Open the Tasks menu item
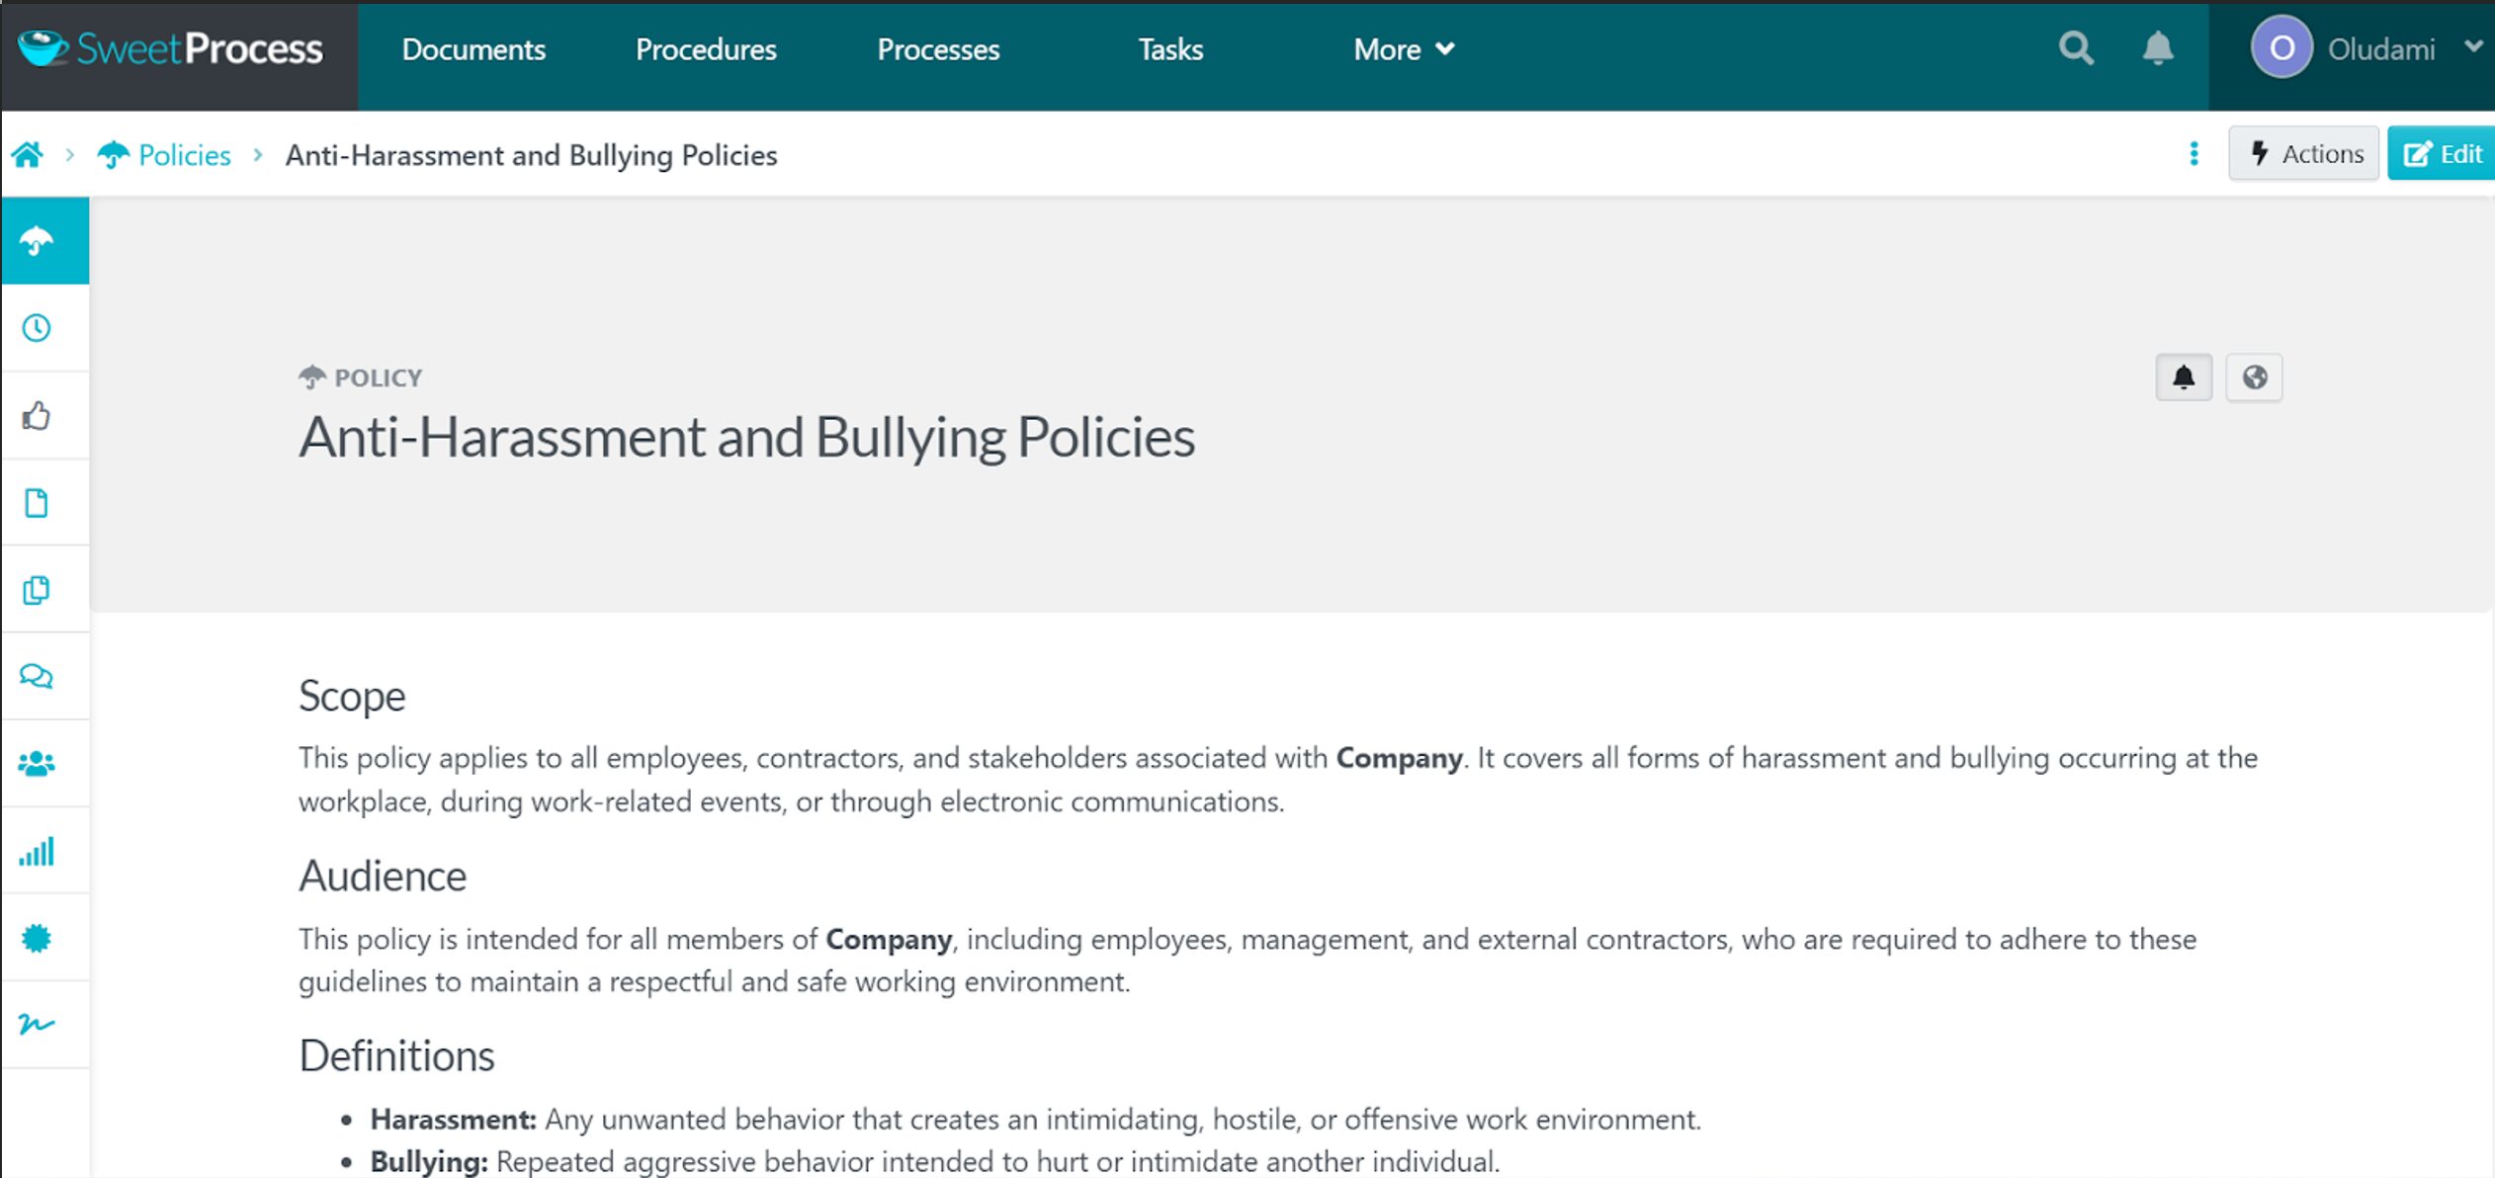Screen dimensions: 2495x1178 click(1170, 49)
